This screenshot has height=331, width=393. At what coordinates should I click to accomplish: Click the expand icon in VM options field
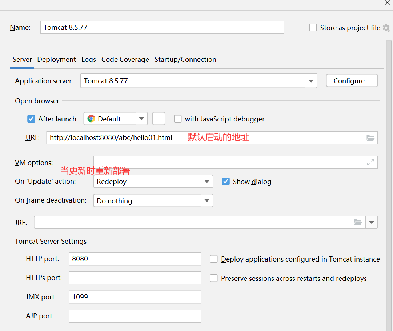[370, 162]
